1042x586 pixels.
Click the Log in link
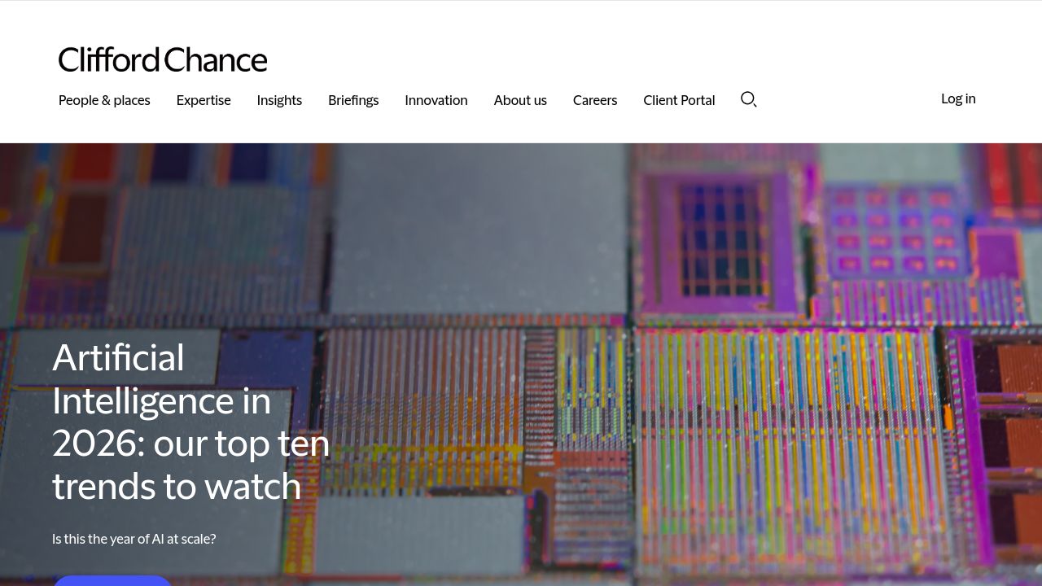pyautogui.click(x=958, y=98)
